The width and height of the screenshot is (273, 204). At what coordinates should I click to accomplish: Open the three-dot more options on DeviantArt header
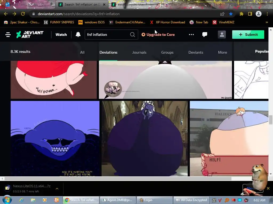(191, 35)
